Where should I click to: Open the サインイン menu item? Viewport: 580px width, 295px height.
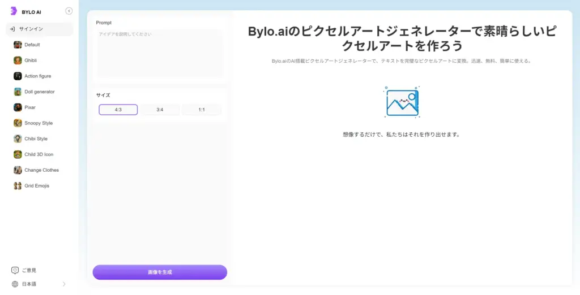click(x=39, y=29)
